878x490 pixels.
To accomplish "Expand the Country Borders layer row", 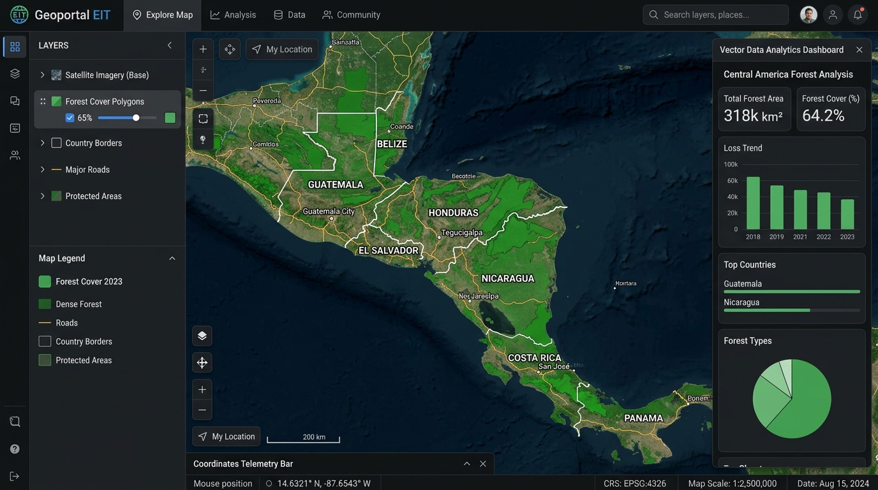I will click(42, 143).
